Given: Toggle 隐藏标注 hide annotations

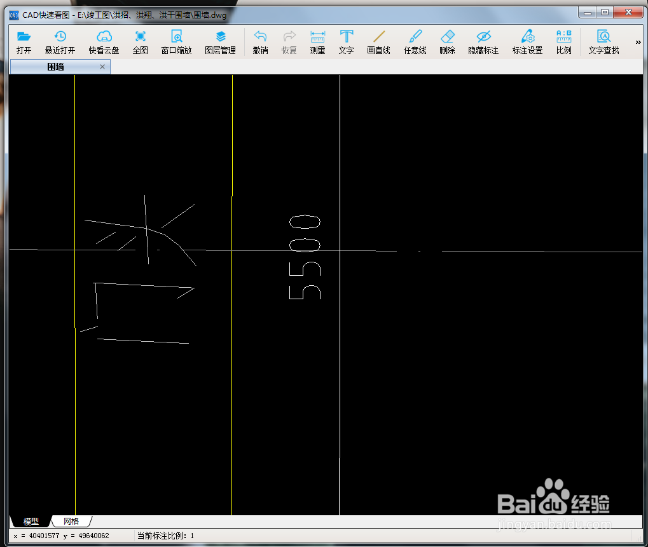Looking at the screenshot, I should click(483, 42).
